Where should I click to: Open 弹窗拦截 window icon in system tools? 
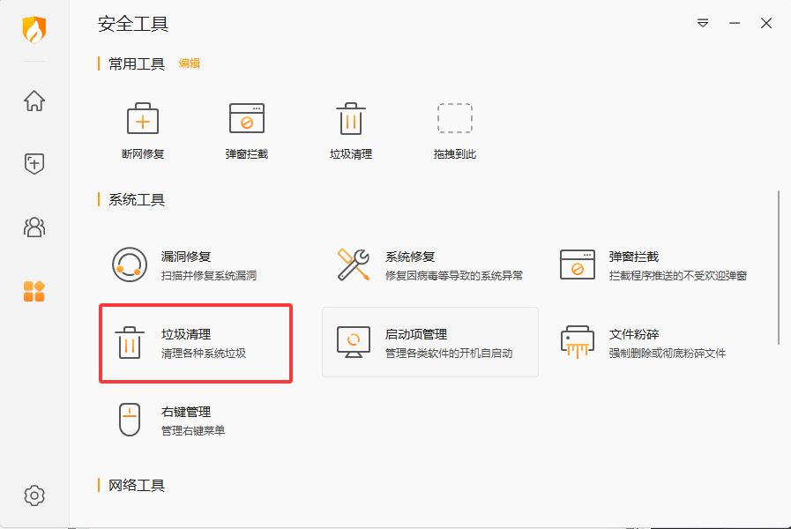coord(578,264)
